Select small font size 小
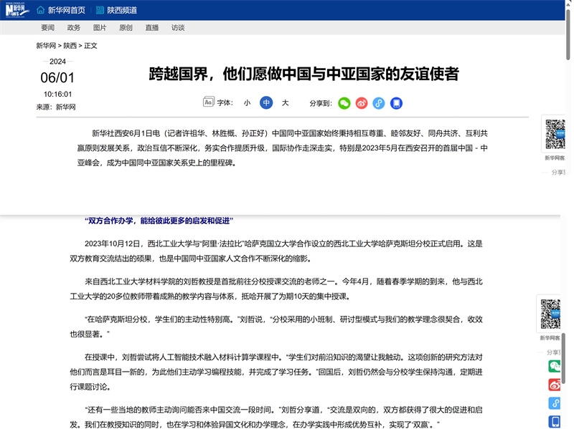574x429 pixels. (247, 103)
